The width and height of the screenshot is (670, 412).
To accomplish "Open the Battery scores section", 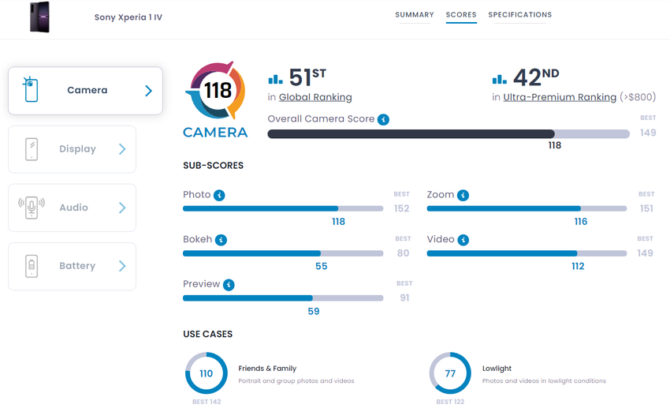I will [72, 266].
